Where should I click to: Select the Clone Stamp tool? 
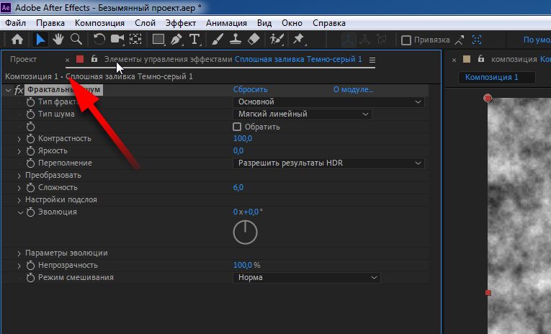235,40
